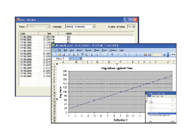Click the Data Window title bar icon
This screenshot has height=136, width=189.
[18, 20]
